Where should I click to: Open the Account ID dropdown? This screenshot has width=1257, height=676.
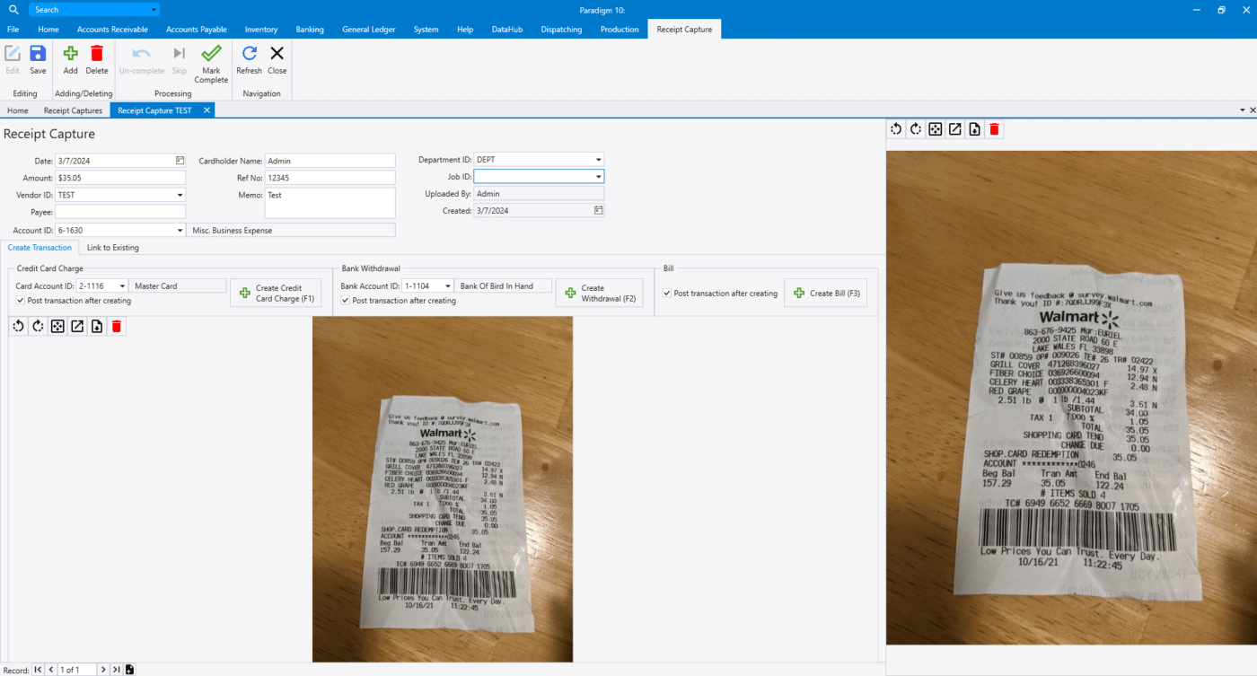(180, 231)
